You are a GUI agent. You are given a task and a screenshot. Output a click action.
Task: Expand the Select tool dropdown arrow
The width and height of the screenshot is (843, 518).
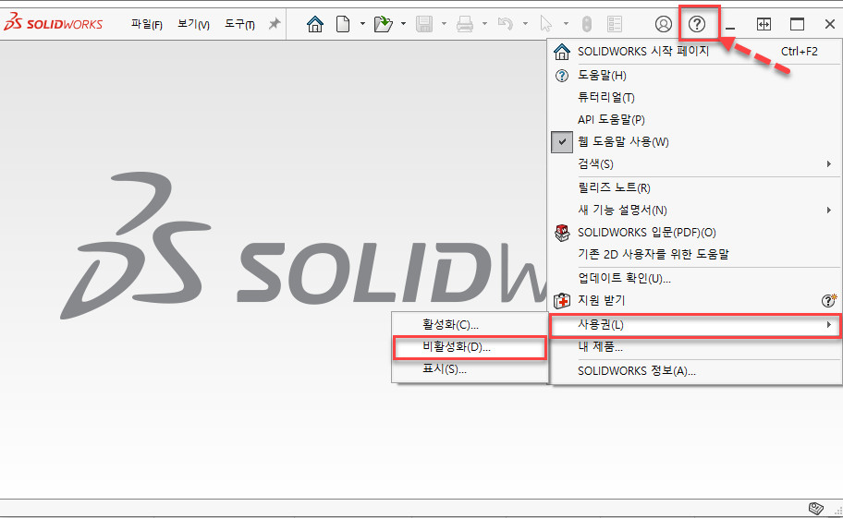[566, 24]
